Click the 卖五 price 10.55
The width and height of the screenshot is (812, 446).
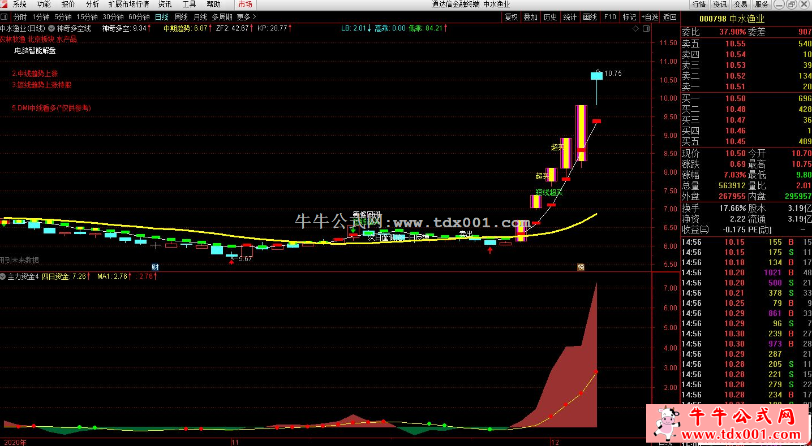pos(736,44)
